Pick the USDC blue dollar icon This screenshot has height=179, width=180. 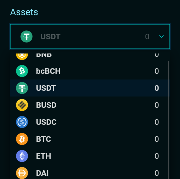22,122
